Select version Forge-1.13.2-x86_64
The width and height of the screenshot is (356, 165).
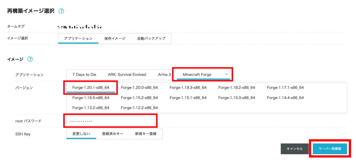(x=91, y=108)
